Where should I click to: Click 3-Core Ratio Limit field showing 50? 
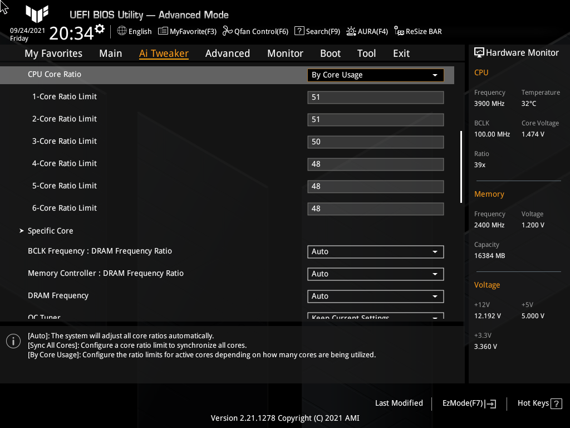coord(376,142)
